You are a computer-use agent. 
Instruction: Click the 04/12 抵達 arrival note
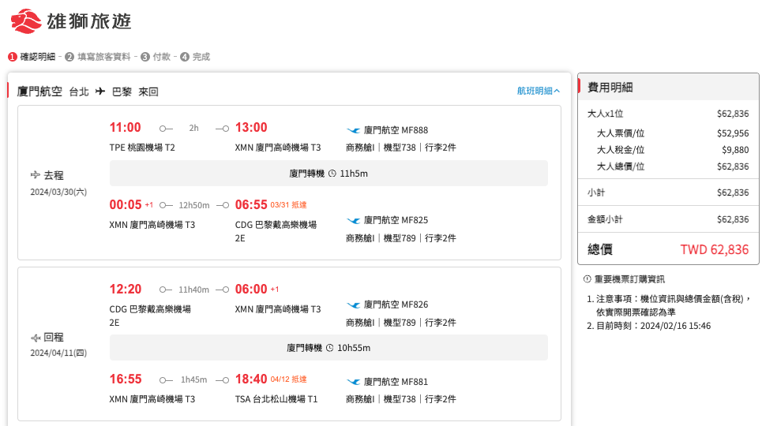(x=288, y=379)
